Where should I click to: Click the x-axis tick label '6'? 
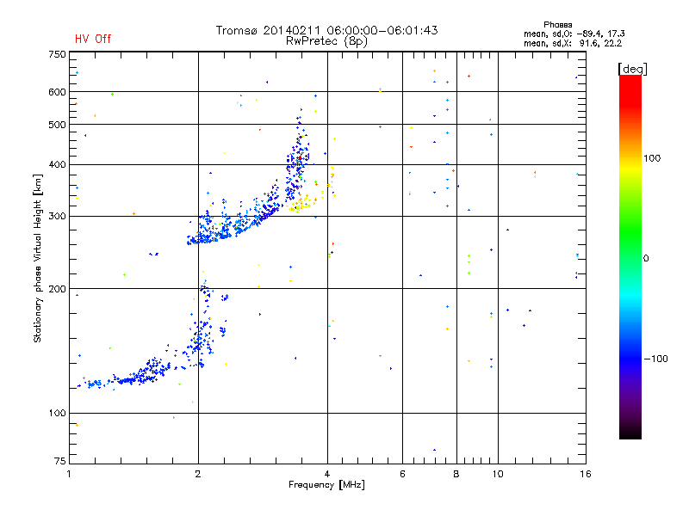402,474
